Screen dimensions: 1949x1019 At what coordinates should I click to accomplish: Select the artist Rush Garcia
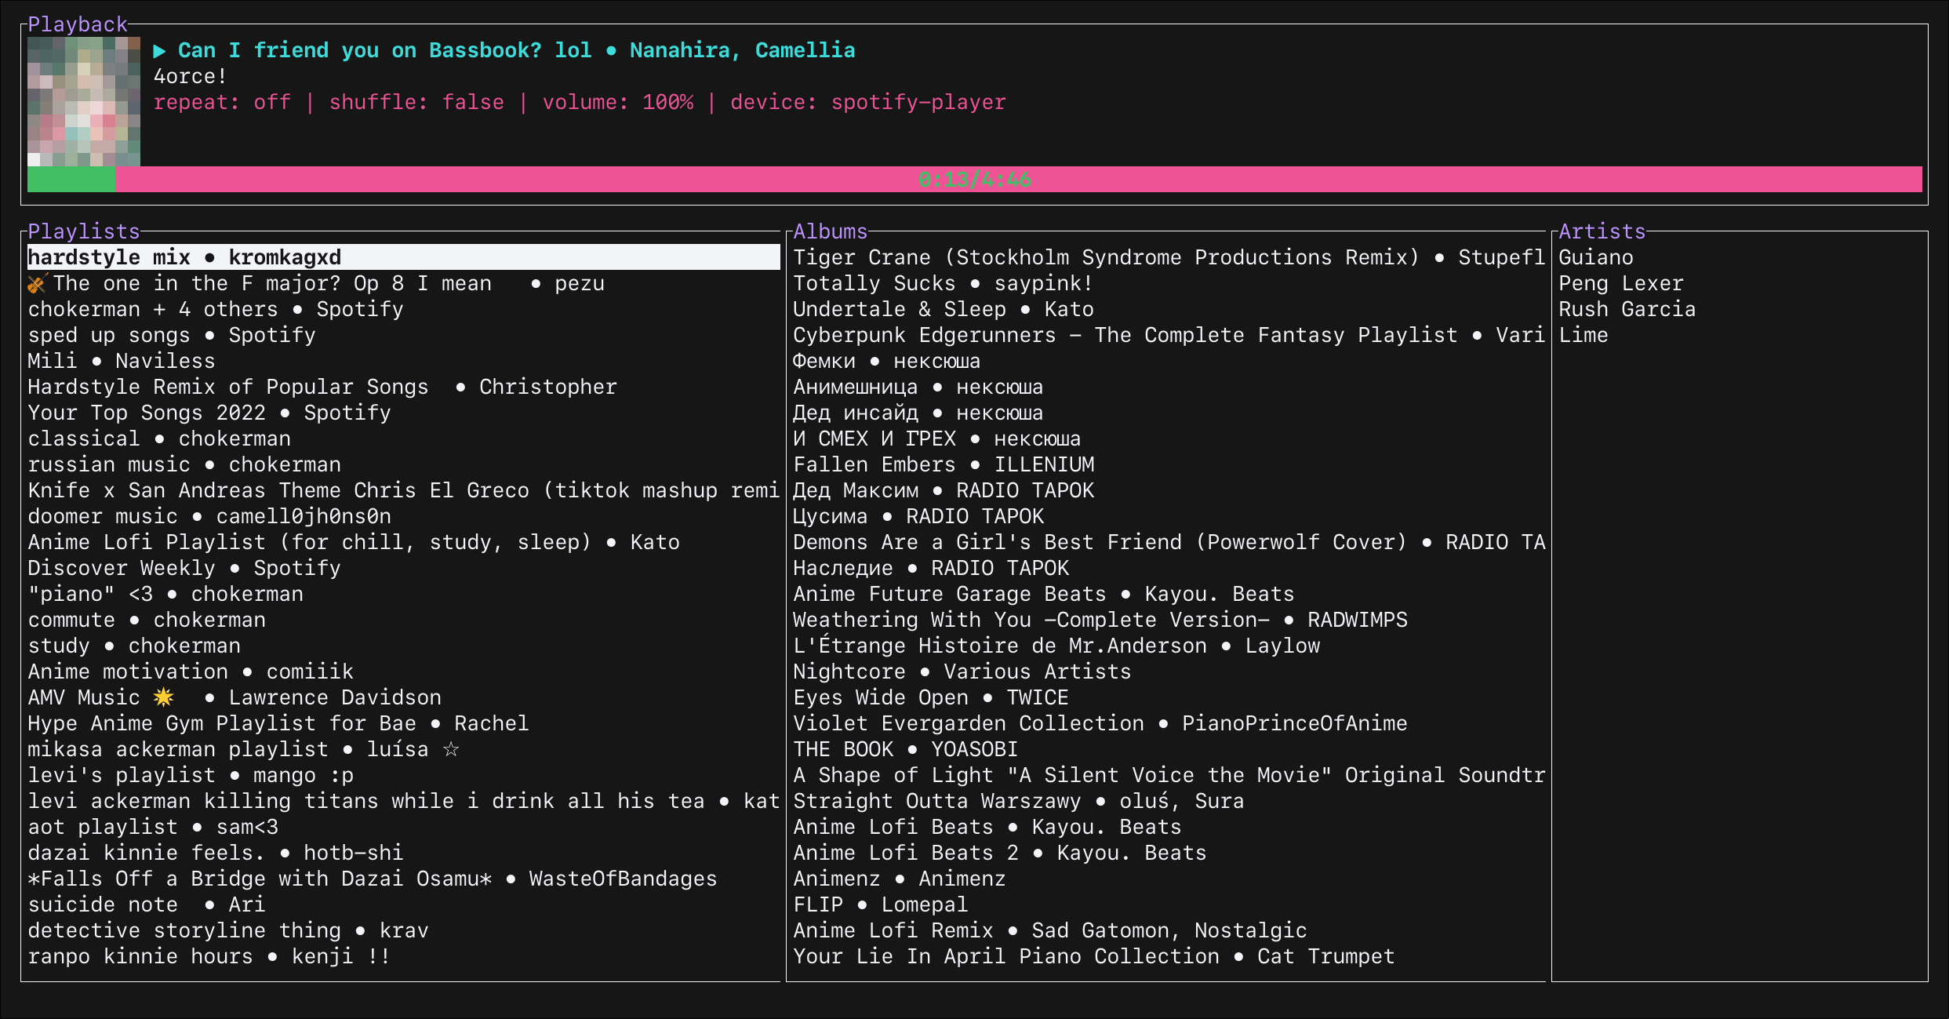click(1627, 309)
